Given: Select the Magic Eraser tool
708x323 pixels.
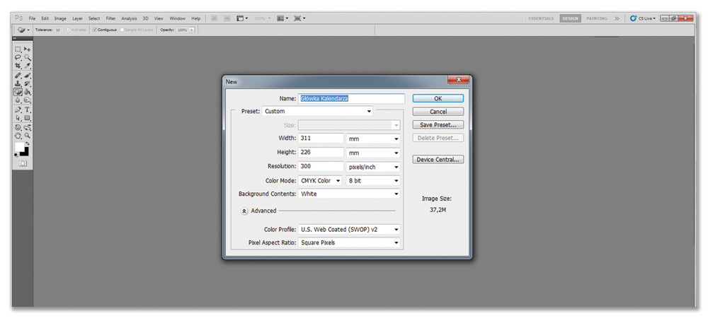Looking at the screenshot, I should tap(18, 91).
